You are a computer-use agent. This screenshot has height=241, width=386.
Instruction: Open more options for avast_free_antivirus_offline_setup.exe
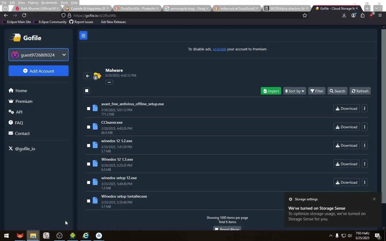(x=365, y=108)
